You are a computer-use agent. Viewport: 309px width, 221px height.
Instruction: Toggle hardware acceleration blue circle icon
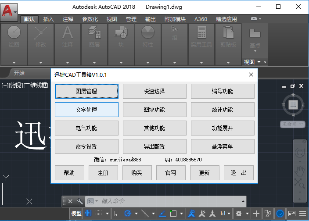point(280,214)
